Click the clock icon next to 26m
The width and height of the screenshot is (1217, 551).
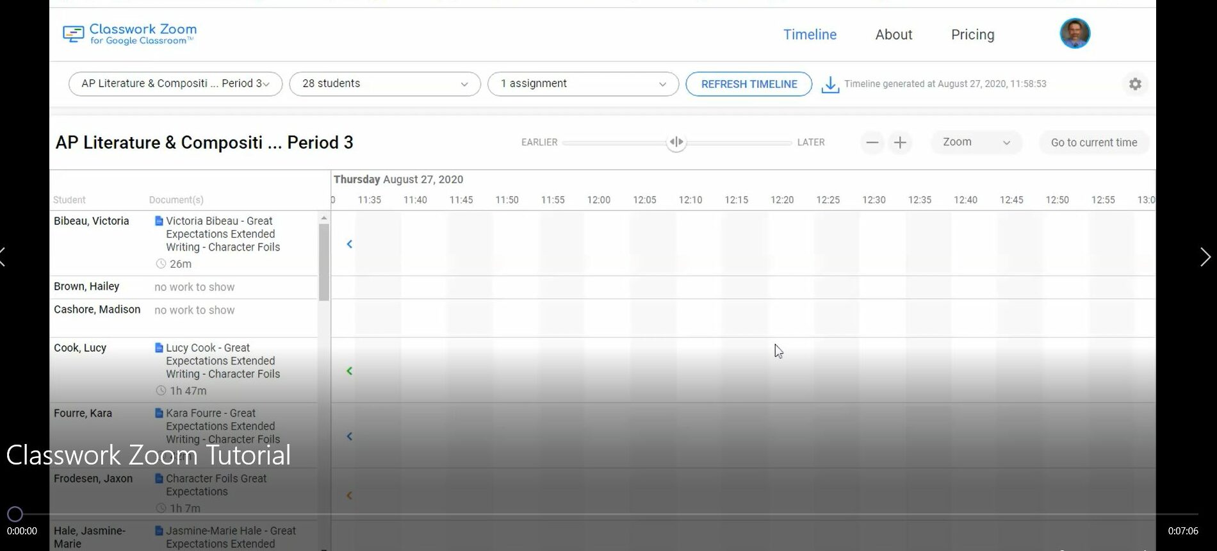coord(161,264)
